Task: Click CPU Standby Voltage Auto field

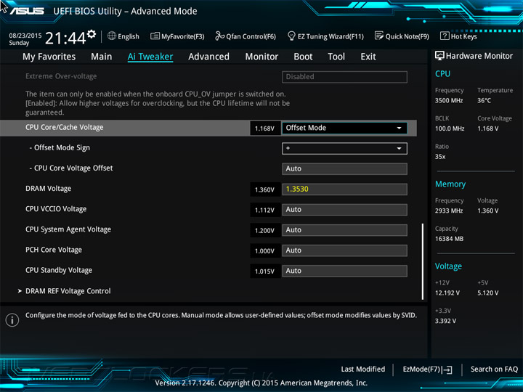Action: (x=344, y=271)
